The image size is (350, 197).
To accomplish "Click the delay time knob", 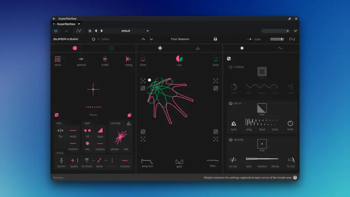I will (x=290, y=123).
